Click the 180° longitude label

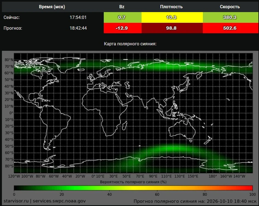[212, 176]
